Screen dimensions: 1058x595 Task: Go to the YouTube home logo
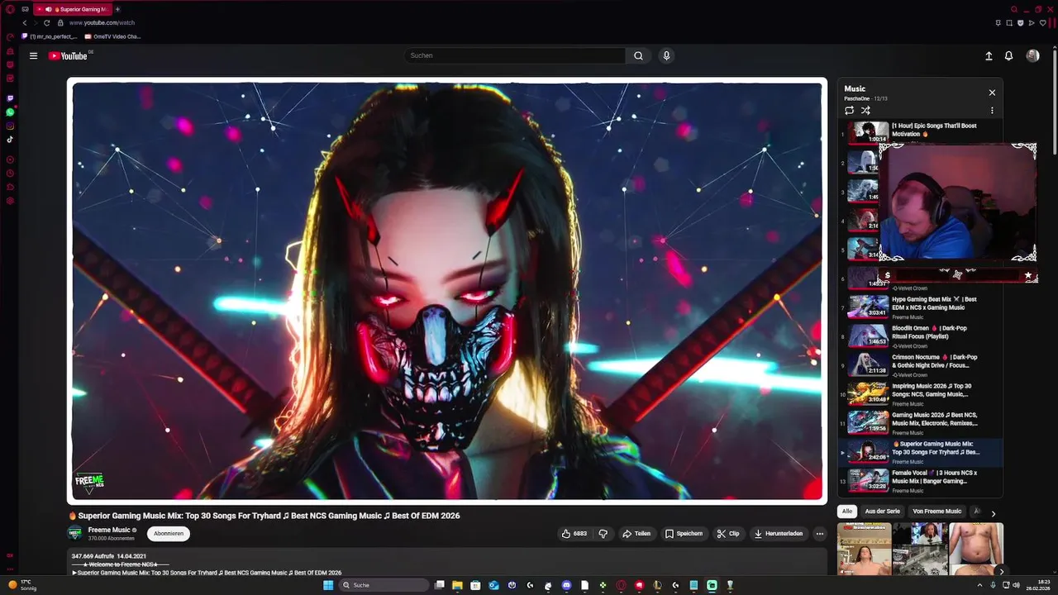tap(69, 55)
